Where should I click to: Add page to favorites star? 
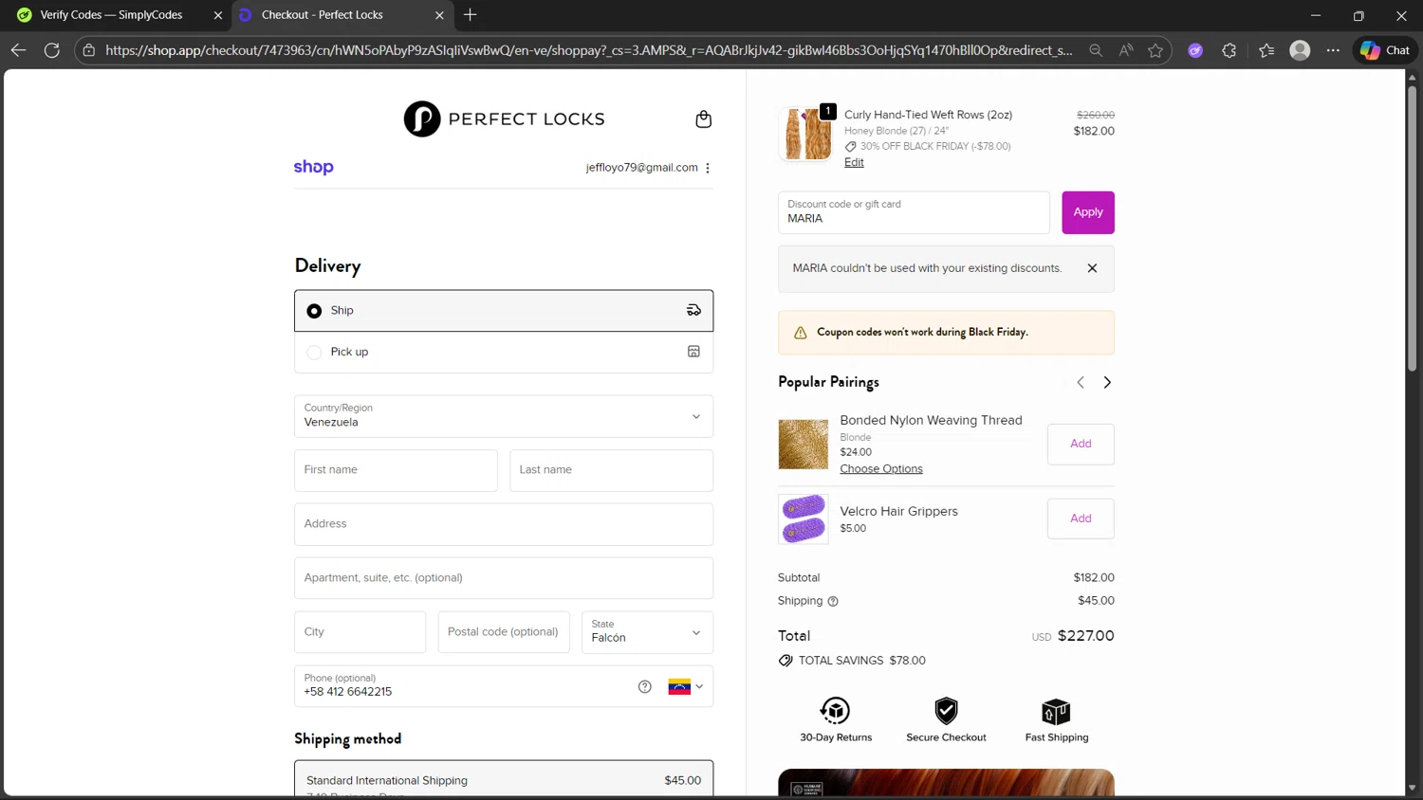pos(1155,50)
